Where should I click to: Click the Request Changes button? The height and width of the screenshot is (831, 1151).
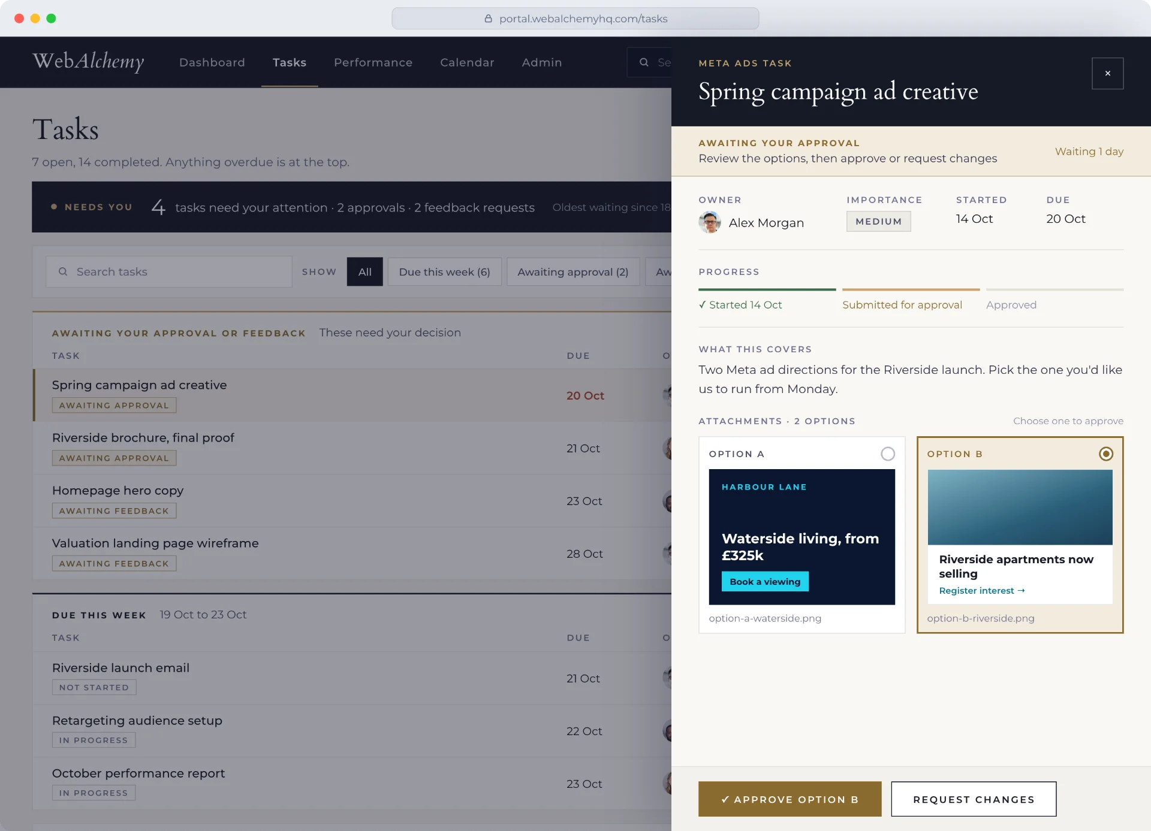coord(974,799)
